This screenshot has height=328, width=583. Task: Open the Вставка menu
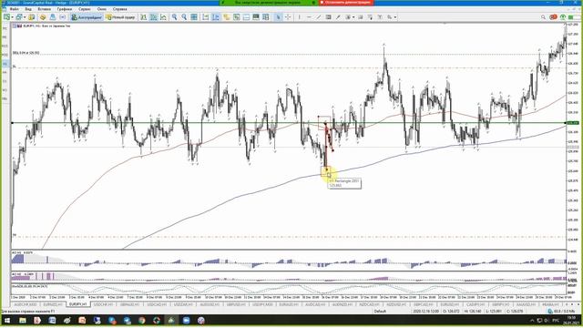click(x=45, y=9)
